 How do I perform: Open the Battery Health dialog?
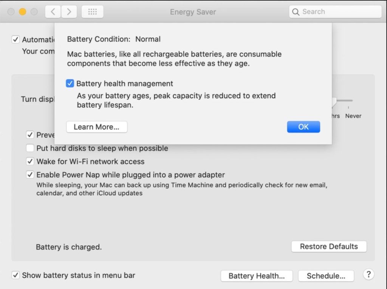(x=257, y=276)
